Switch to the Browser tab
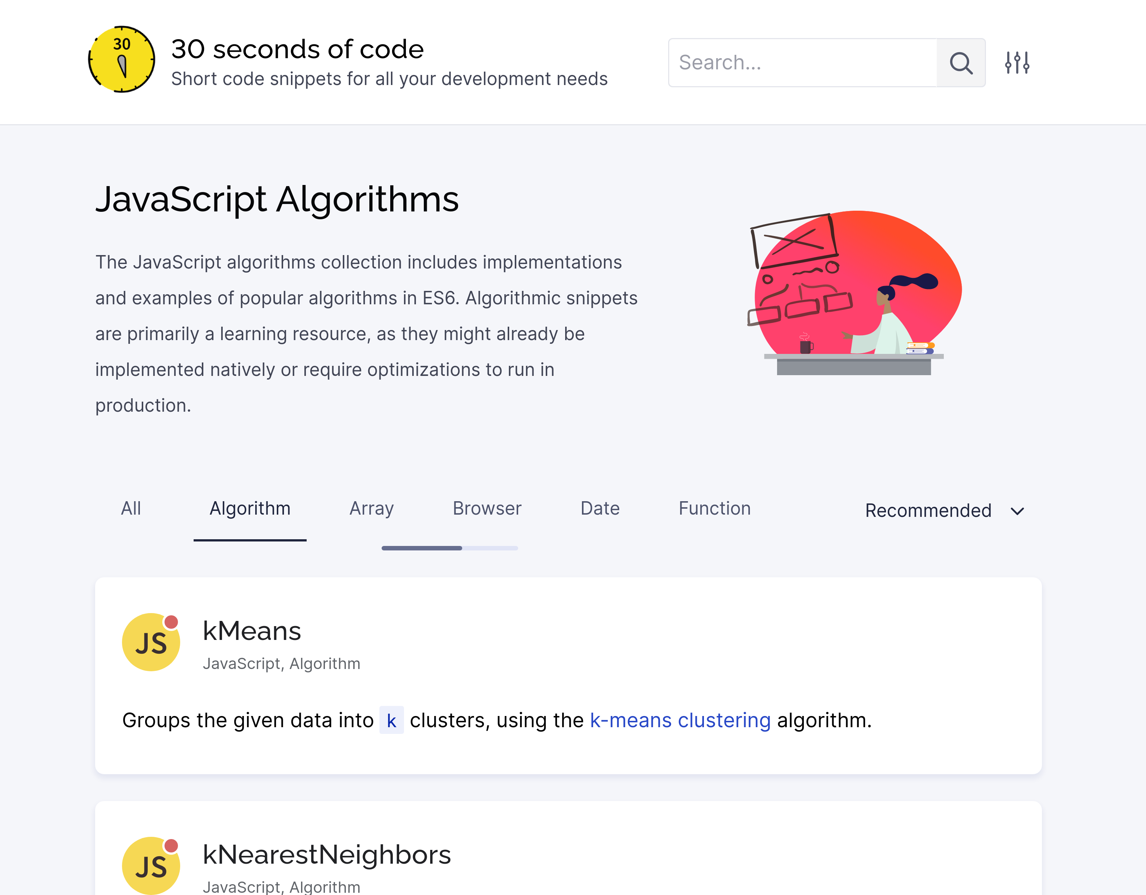Screen dimensions: 1146x895 (487, 508)
